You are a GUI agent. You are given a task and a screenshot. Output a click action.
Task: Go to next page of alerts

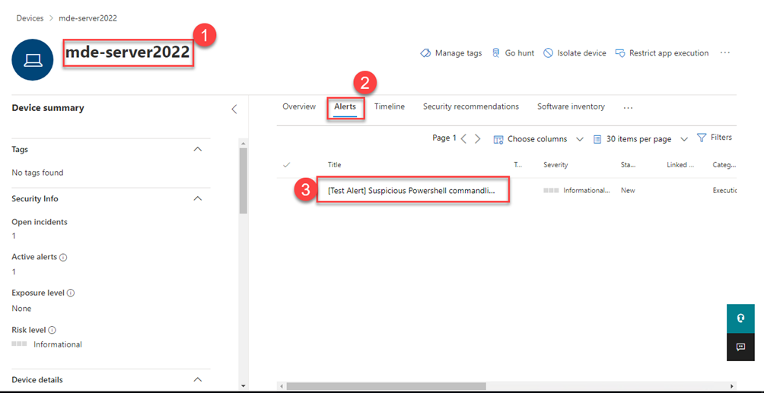click(x=478, y=139)
